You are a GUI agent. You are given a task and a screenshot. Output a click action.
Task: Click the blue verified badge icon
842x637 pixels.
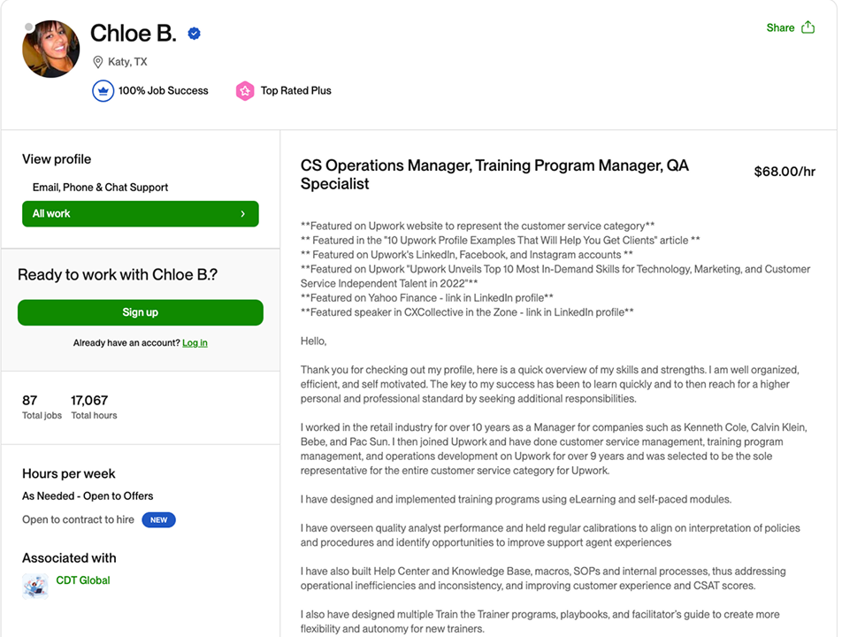pyautogui.click(x=195, y=34)
